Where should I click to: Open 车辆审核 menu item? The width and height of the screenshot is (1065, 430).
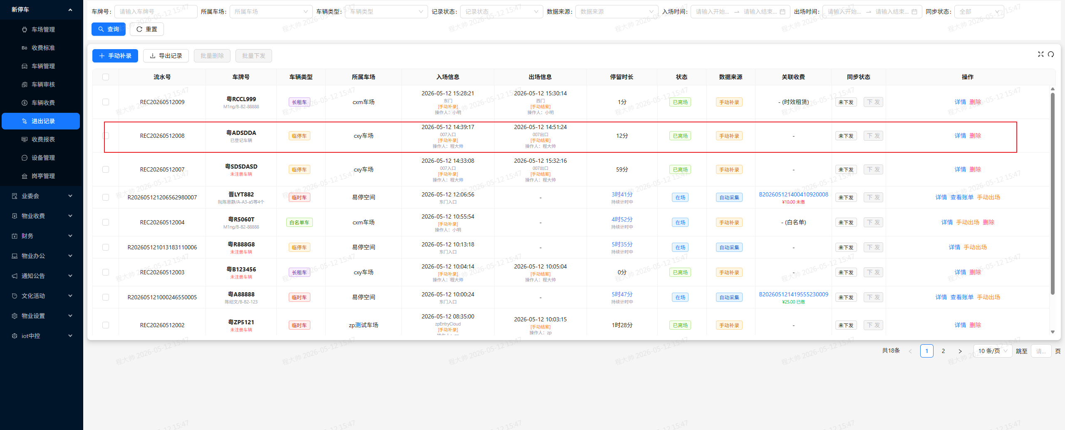(x=41, y=85)
